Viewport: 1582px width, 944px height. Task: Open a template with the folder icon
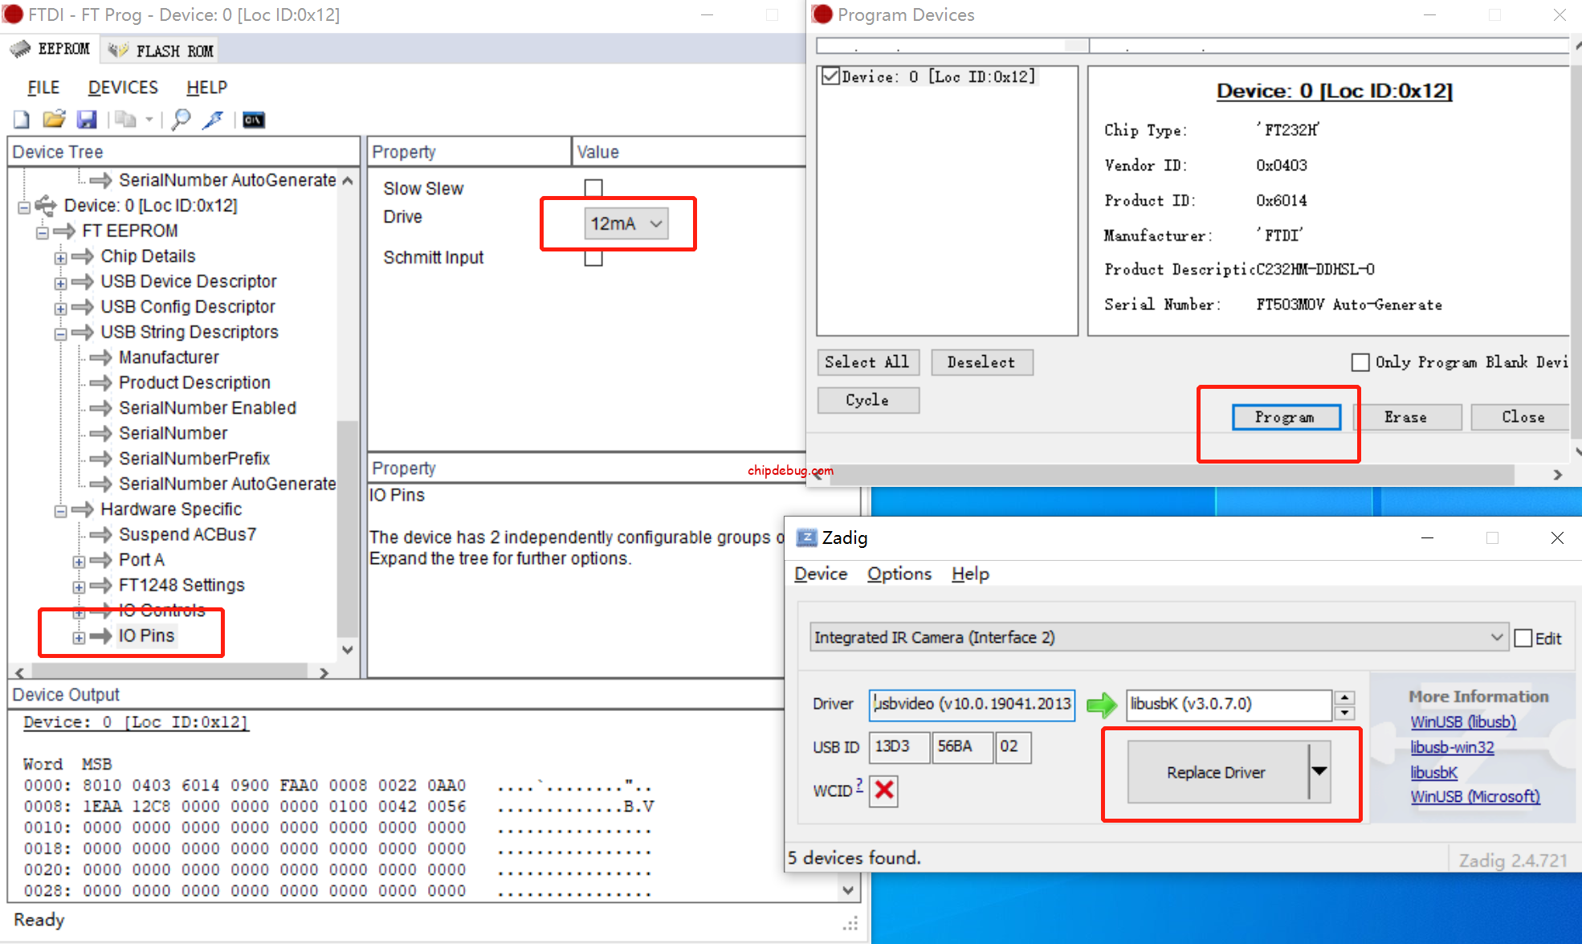point(54,120)
